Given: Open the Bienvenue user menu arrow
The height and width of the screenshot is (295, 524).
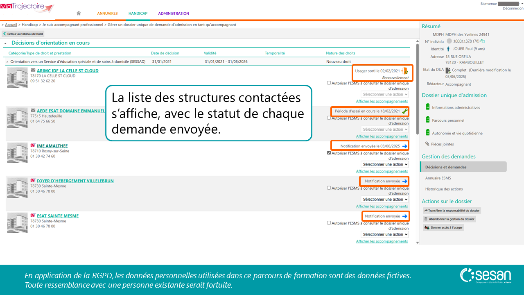Looking at the screenshot, I should coord(522,4).
